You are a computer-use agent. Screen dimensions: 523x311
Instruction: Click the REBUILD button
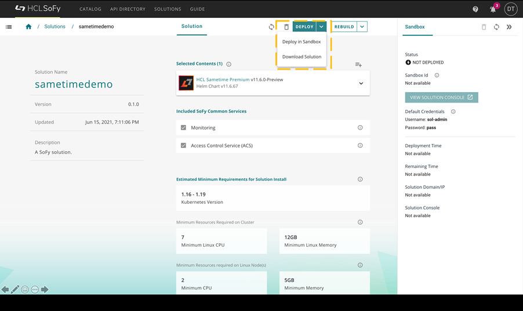tap(344, 27)
